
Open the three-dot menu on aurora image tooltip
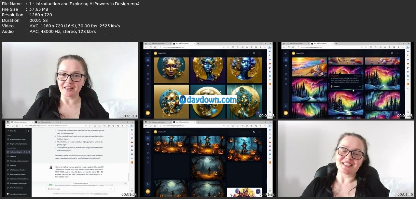pos(359,87)
